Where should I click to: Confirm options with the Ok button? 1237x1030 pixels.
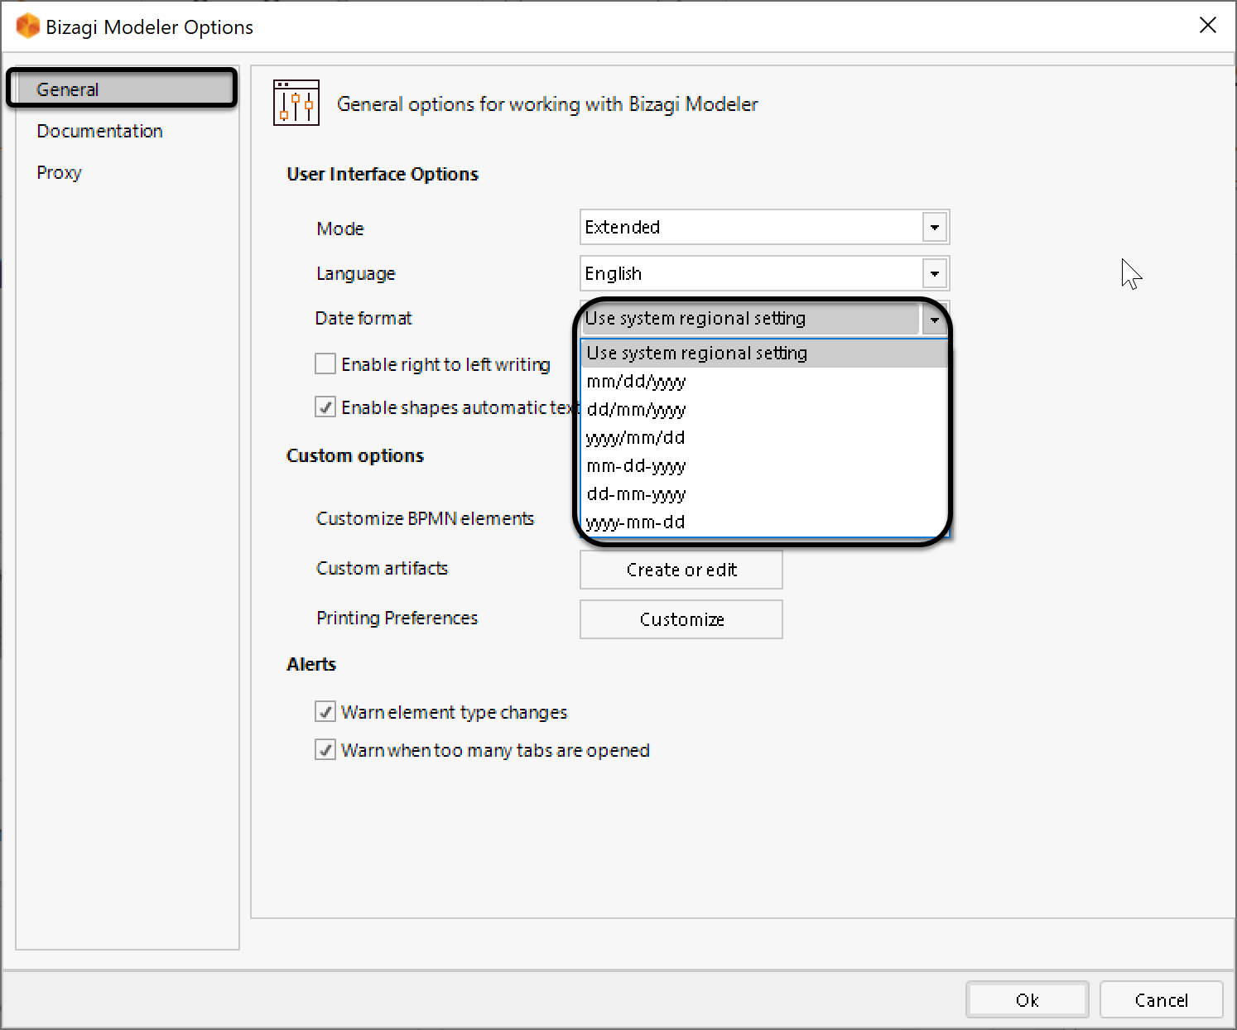[1028, 1000]
